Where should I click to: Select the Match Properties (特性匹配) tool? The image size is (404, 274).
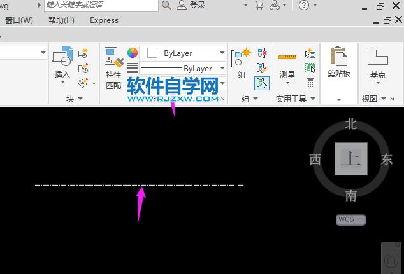pyautogui.click(x=113, y=59)
